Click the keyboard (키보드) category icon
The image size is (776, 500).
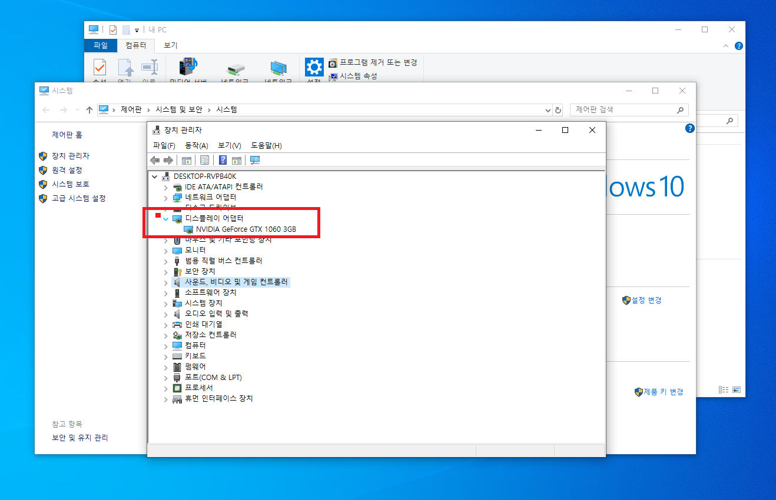tap(177, 356)
